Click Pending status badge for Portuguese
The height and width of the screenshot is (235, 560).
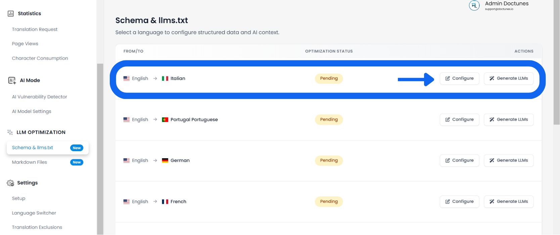coord(329,120)
